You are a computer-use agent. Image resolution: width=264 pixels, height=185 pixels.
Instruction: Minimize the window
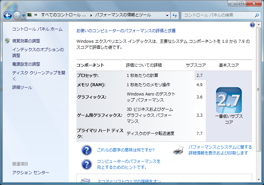(233, 3)
